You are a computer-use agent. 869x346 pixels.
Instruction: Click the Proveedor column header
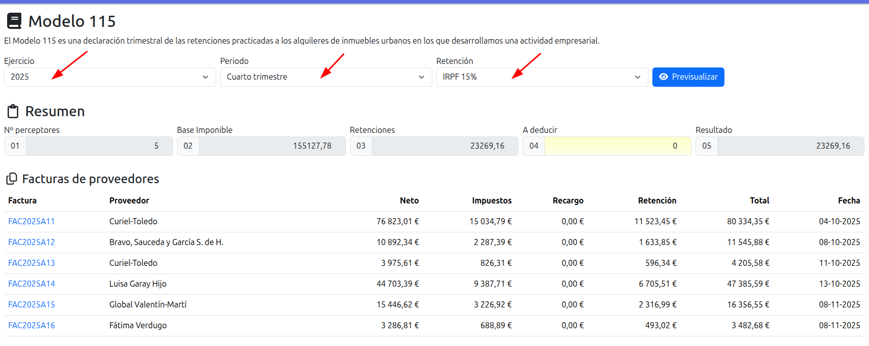tap(129, 201)
